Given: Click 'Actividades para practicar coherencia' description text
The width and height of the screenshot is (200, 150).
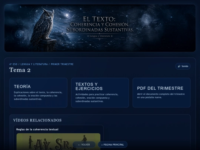Looking at the screenshot, I should pyautogui.click(x=97, y=98).
